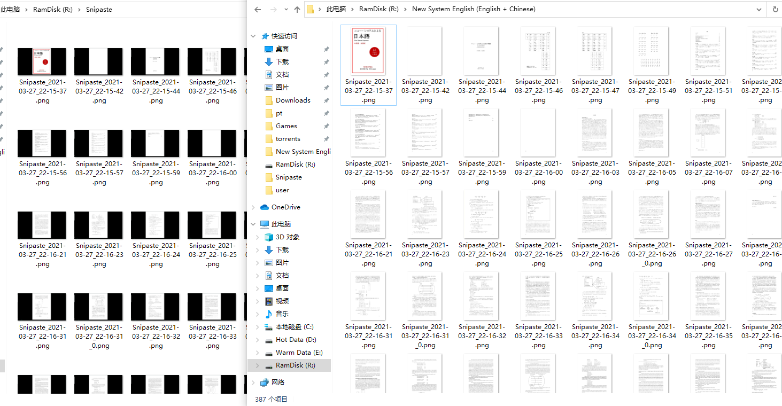Click the Up directory arrow button
782x406 pixels.
[297, 9]
